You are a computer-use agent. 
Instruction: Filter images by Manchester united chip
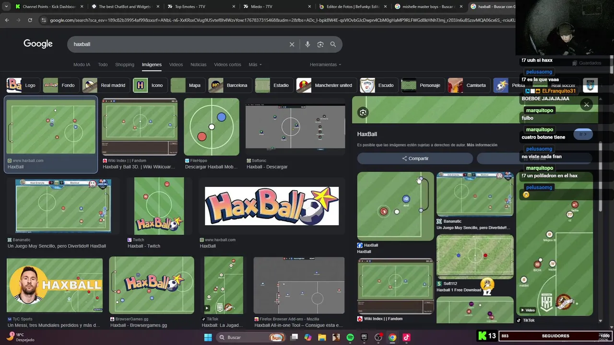click(326, 85)
